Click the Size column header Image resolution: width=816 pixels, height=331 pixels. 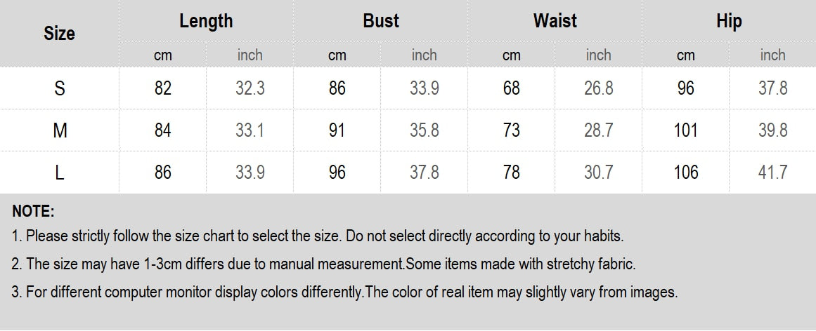[x=59, y=33]
